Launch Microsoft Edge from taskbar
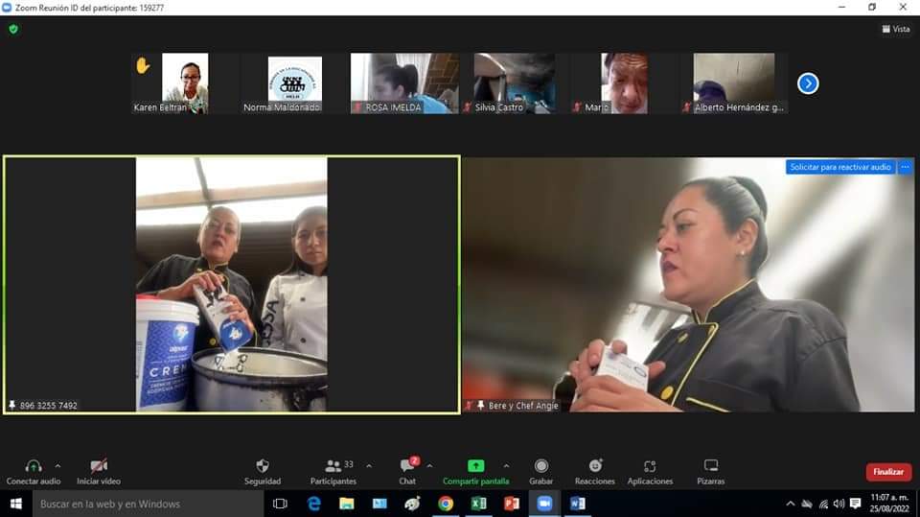Screen dimensions: 920x517 coord(314,504)
